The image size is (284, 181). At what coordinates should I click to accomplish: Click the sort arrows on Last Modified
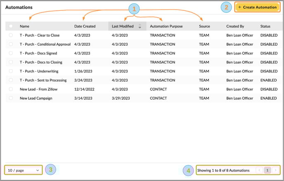140,26
